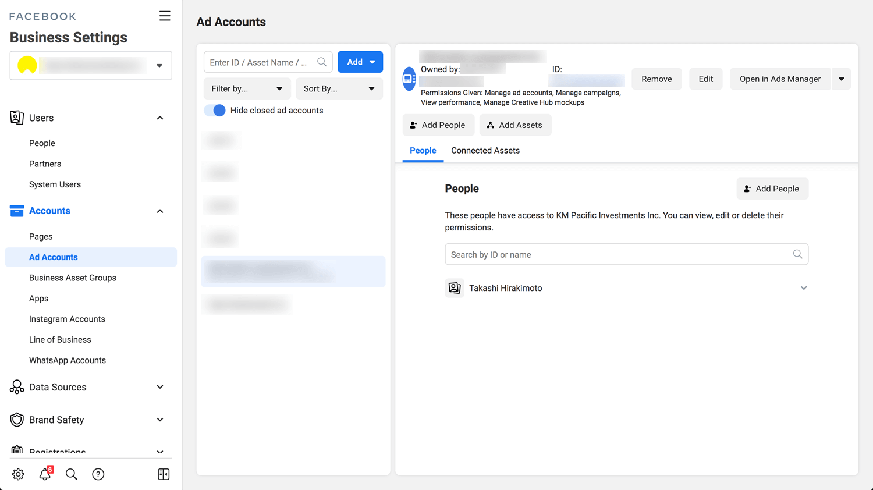Open settings gear icon in bottom bar
Image resolution: width=873 pixels, height=490 pixels.
point(18,474)
